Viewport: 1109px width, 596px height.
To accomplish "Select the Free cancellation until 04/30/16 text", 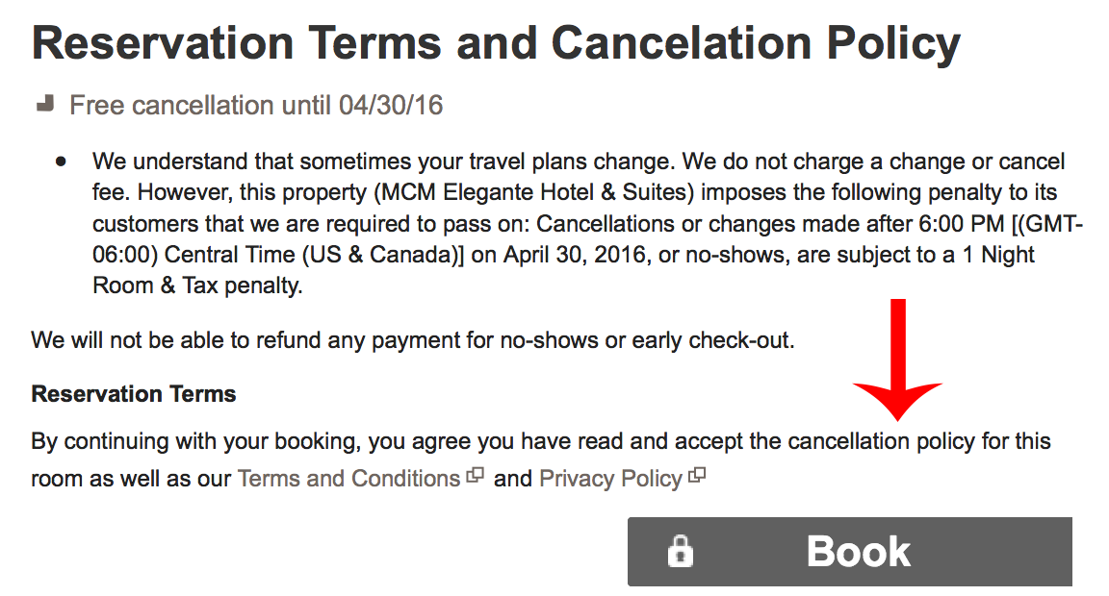I will coord(256,105).
